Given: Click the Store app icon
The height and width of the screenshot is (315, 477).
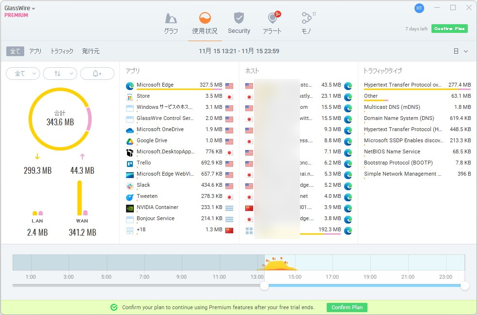Looking at the screenshot, I should [x=130, y=97].
